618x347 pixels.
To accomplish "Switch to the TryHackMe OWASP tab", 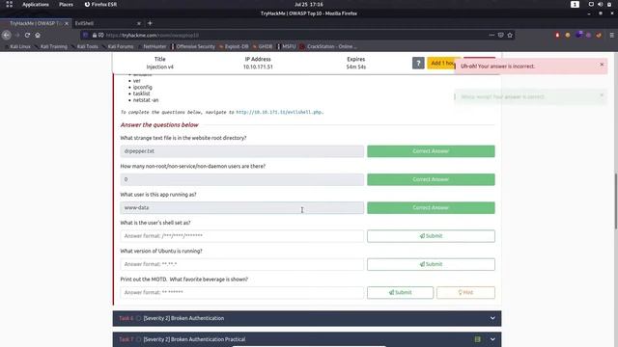I will pos(36,23).
